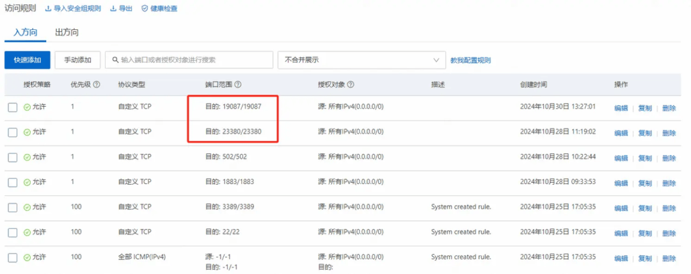The width and height of the screenshot is (691, 274).
Task: Click the 快速添加 button
Action: [x=28, y=60]
